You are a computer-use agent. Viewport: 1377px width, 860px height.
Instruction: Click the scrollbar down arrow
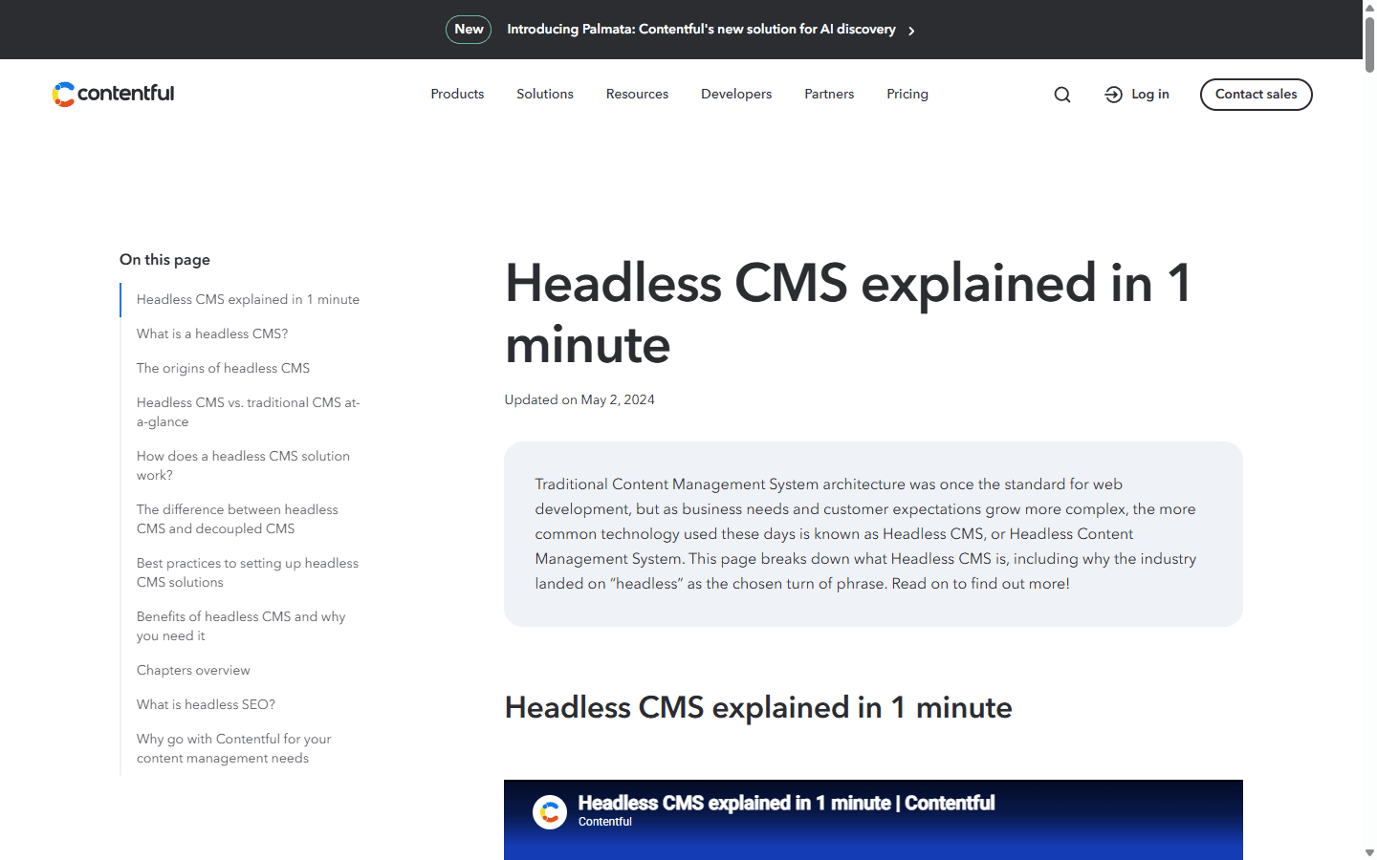[x=1369, y=852]
